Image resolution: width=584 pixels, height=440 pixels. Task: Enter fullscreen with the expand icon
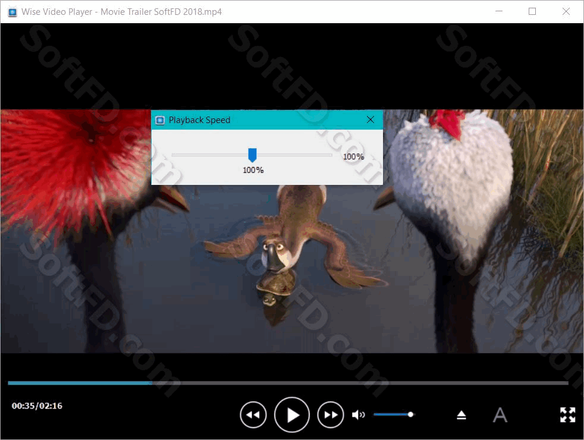567,414
